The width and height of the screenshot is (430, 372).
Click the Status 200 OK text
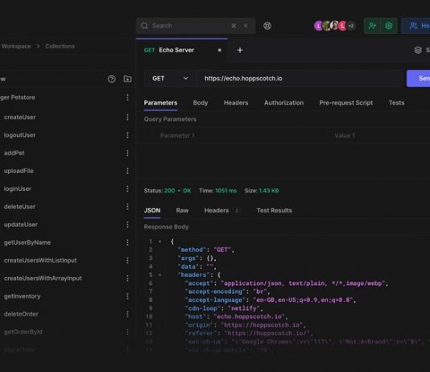(167, 191)
